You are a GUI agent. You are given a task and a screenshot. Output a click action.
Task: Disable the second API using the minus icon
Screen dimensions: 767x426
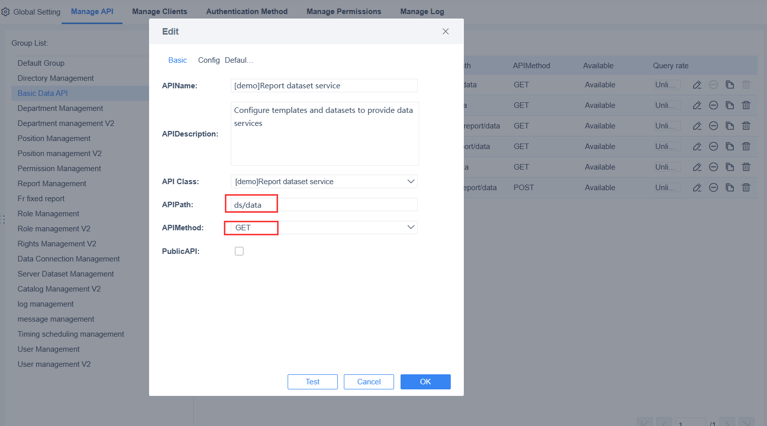tap(713, 105)
